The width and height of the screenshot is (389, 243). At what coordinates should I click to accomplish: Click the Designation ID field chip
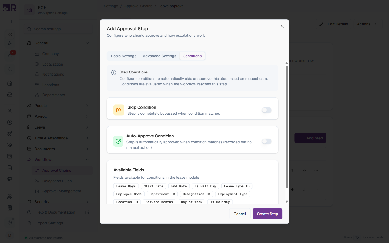pyautogui.click(x=196, y=194)
